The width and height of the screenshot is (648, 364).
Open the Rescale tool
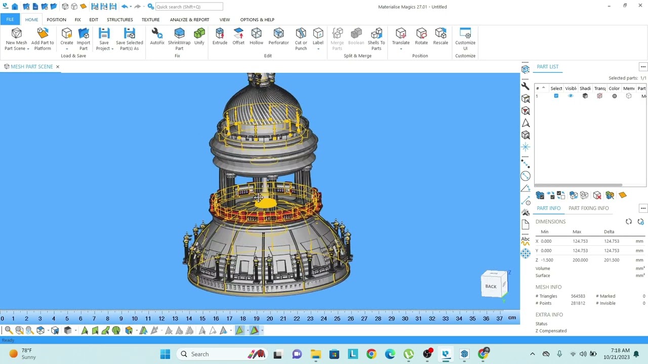pyautogui.click(x=440, y=36)
